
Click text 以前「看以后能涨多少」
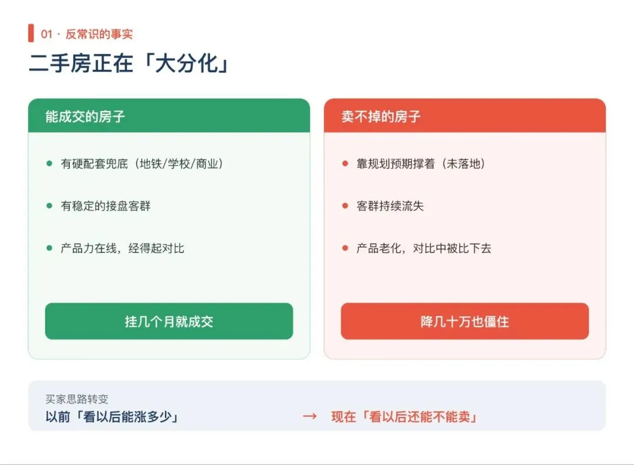coord(112,416)
